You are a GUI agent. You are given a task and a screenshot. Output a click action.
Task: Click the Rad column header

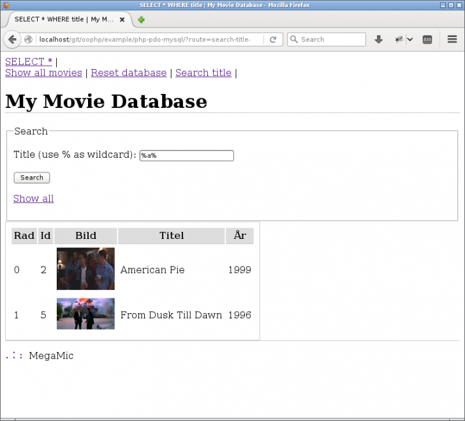tap(24, 236)
